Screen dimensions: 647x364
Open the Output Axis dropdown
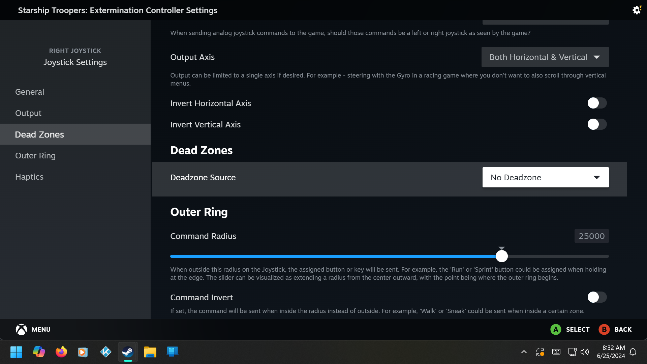click(x=545, y=57)
